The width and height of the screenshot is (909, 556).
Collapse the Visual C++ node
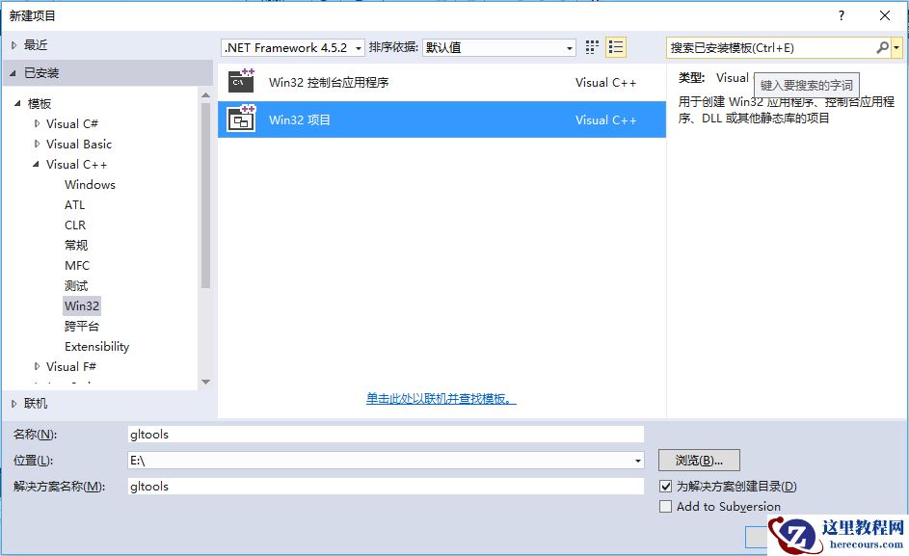click(36, 164)
